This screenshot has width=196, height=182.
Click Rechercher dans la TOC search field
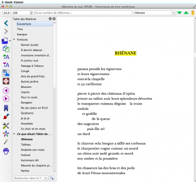[29, 178]
